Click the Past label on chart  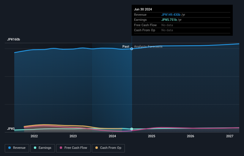pyautogui.click(x=126, y=46)
